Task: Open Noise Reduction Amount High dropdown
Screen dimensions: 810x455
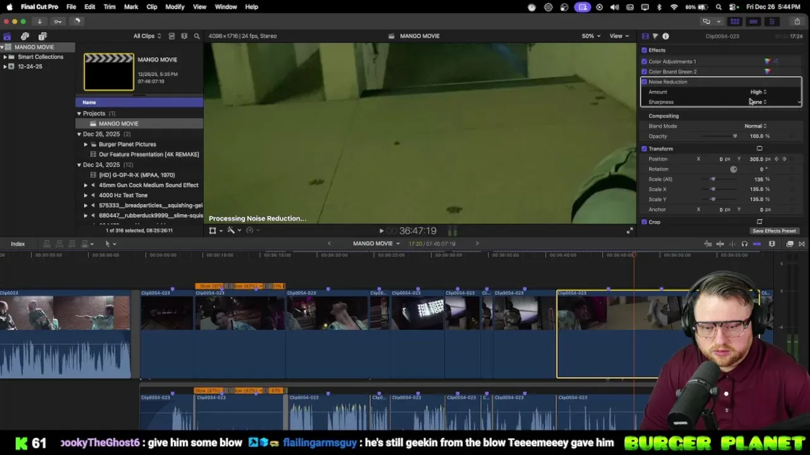Action: pyautogui.click(x=758, y=92)
